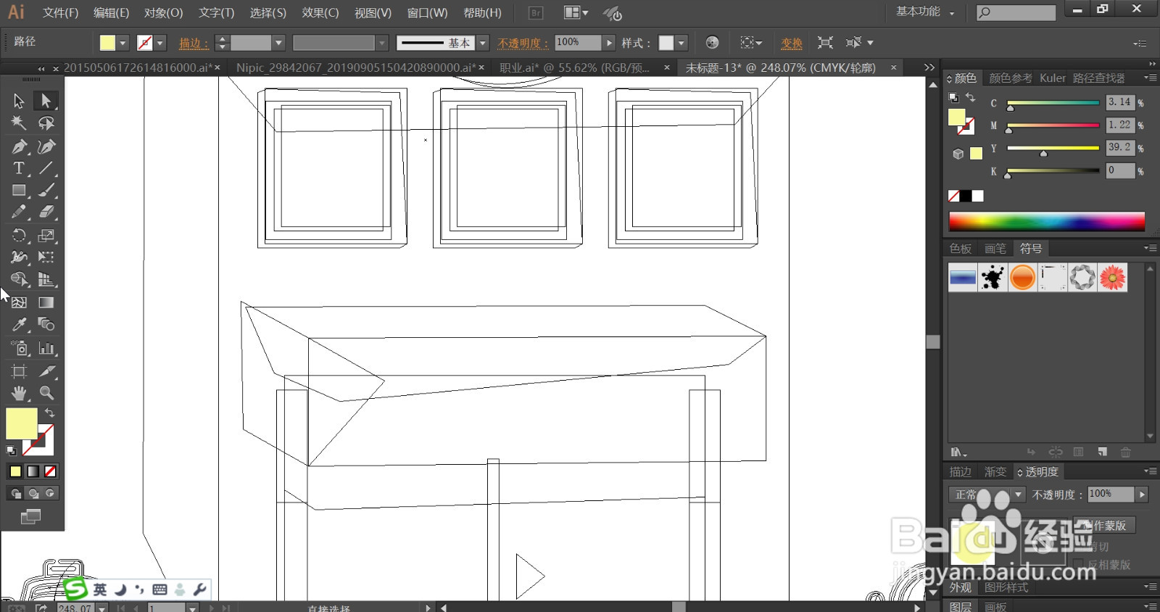
Task: Choose the orange sphere symbol
Action: pyautogui.click(x=1022, y=277)
